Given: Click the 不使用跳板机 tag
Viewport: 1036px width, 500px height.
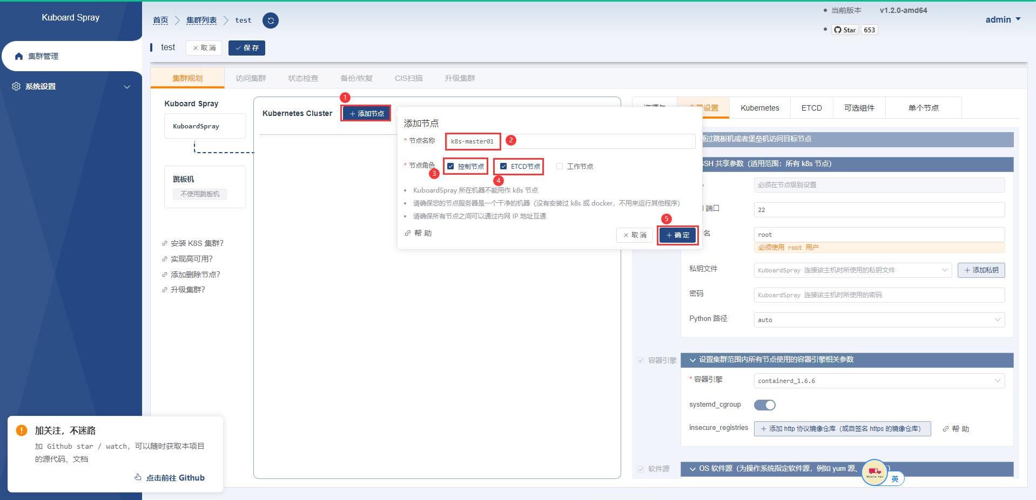Looking at the screenshot, I should tap(200, 194).
